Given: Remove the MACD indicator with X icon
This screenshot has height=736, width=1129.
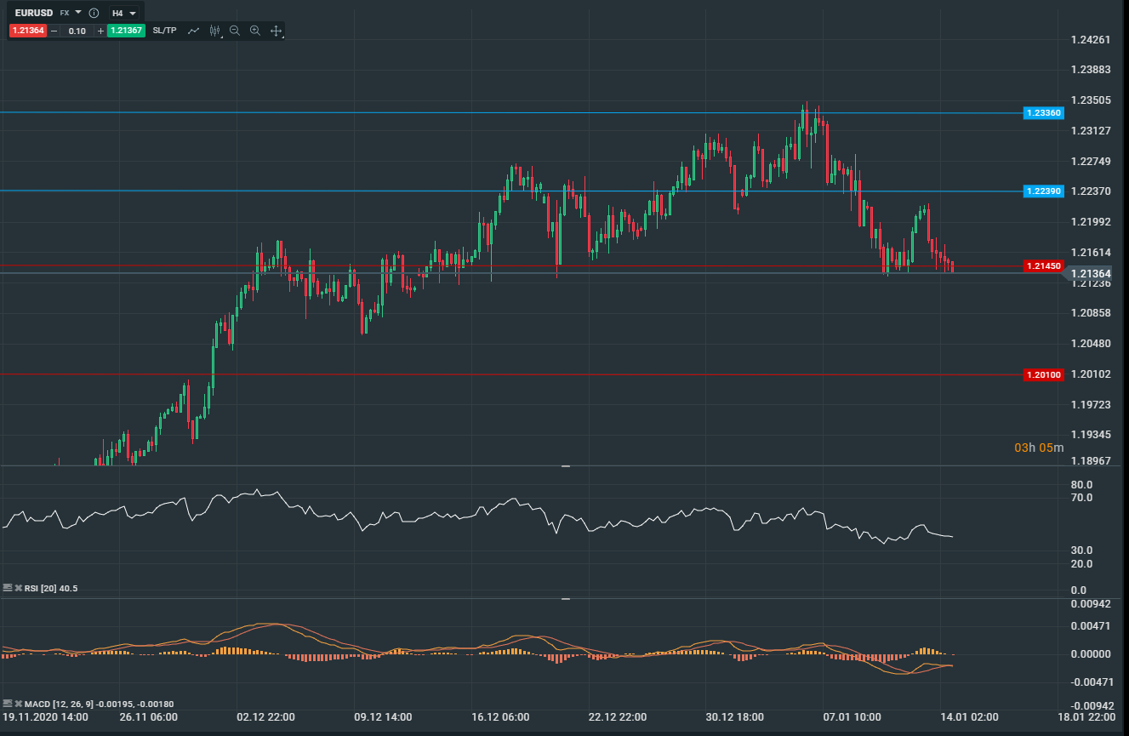Looking at the screenshot, I should 18,704.
